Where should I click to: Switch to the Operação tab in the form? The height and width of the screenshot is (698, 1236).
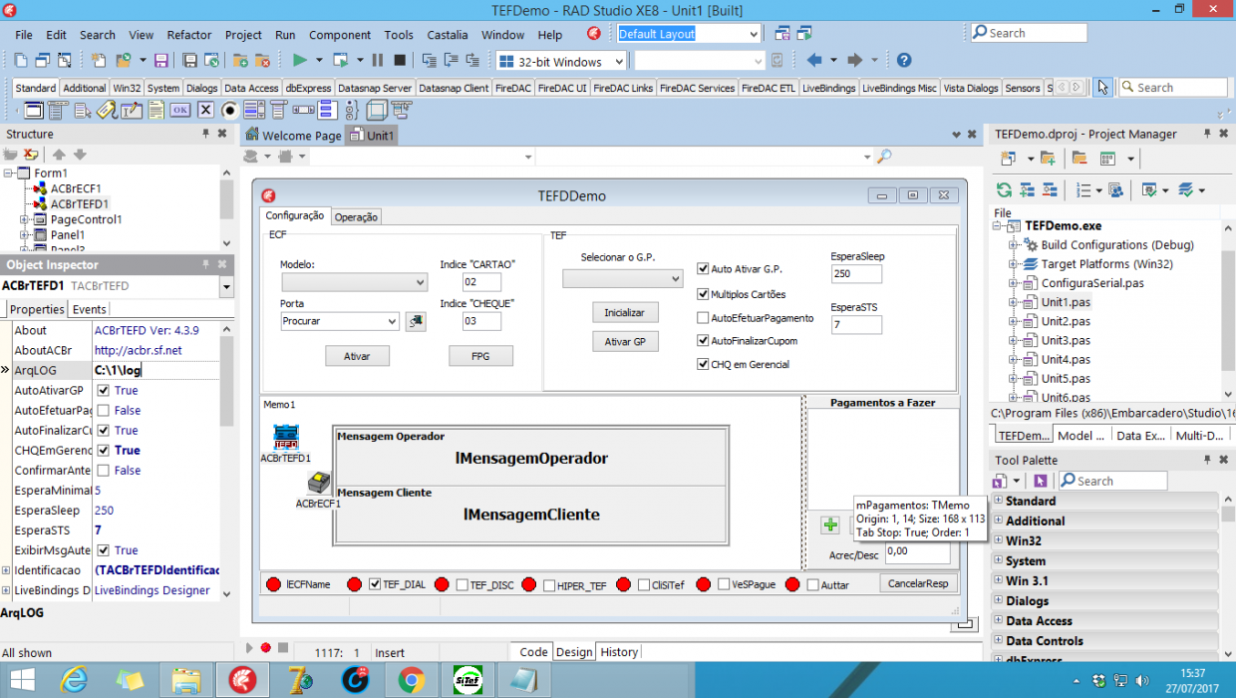coord(356,217)
